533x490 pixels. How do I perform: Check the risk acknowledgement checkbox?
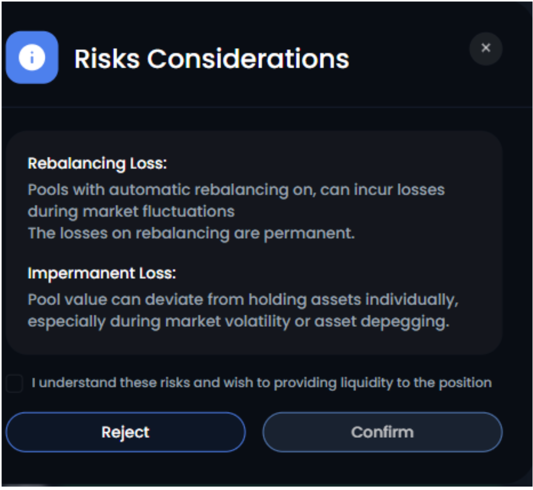(15, 383)
